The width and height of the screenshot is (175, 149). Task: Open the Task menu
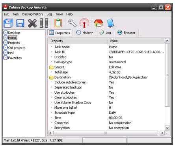click(x=16, y=14)
